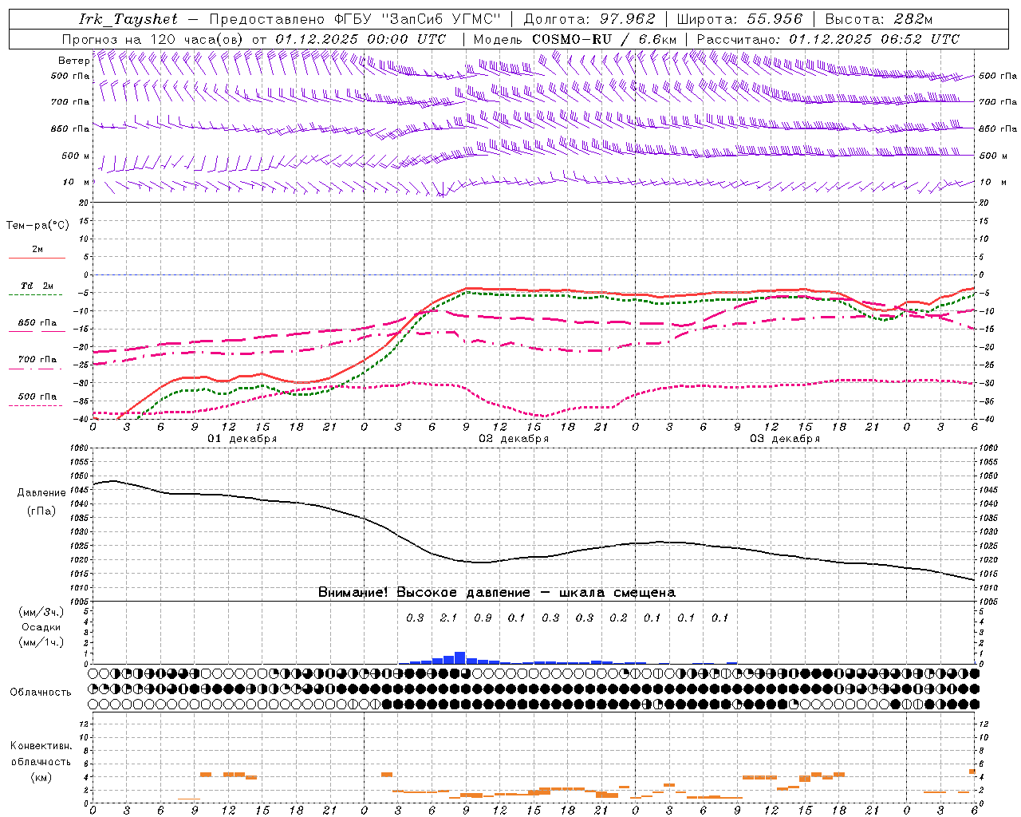
Task: Click the "Прогноз на 120 часа(ов)" text
Action: 153,39
